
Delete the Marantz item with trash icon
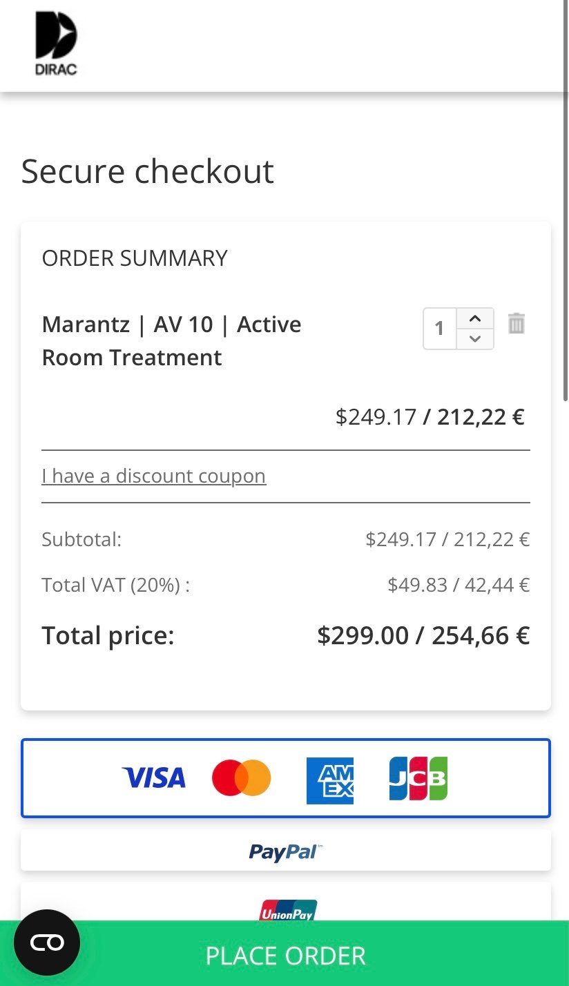coord(517,323)
